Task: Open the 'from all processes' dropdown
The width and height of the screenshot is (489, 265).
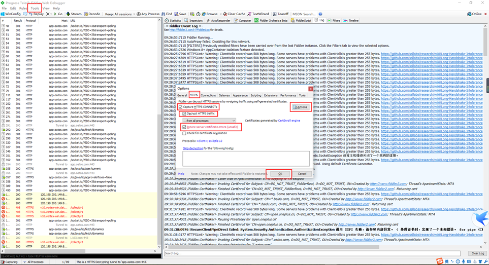Action: [x=209, y=121]
